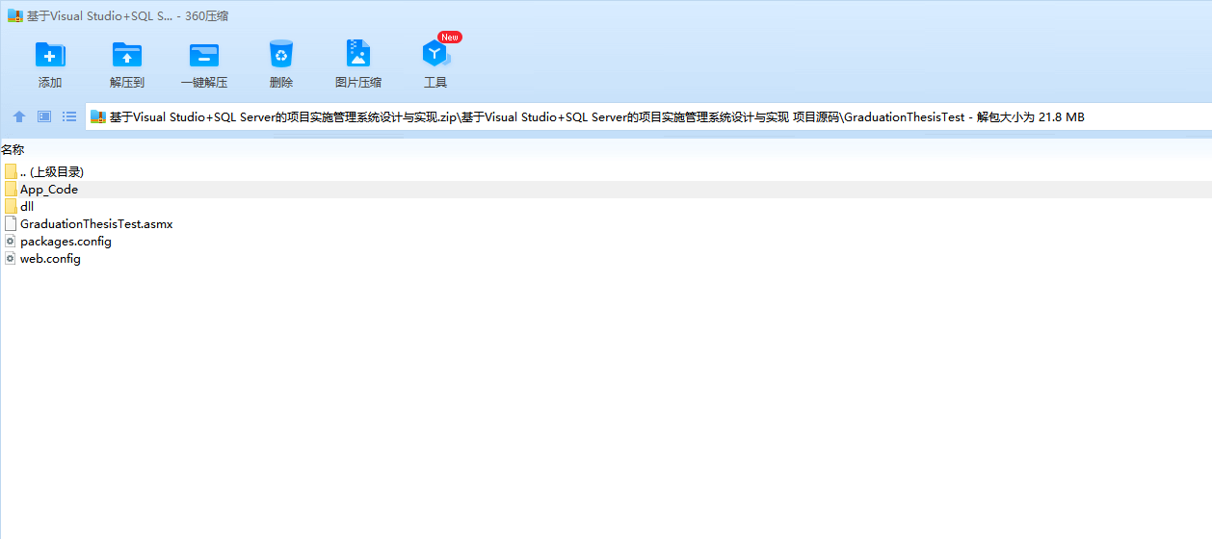Click the 删除 (Delete) trash icon
The height and width of the screenshot is (539, 1212).
point(281,54)
